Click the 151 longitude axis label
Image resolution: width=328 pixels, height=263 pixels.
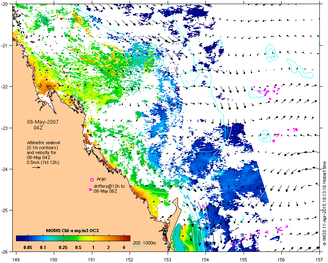click(92, 260)
